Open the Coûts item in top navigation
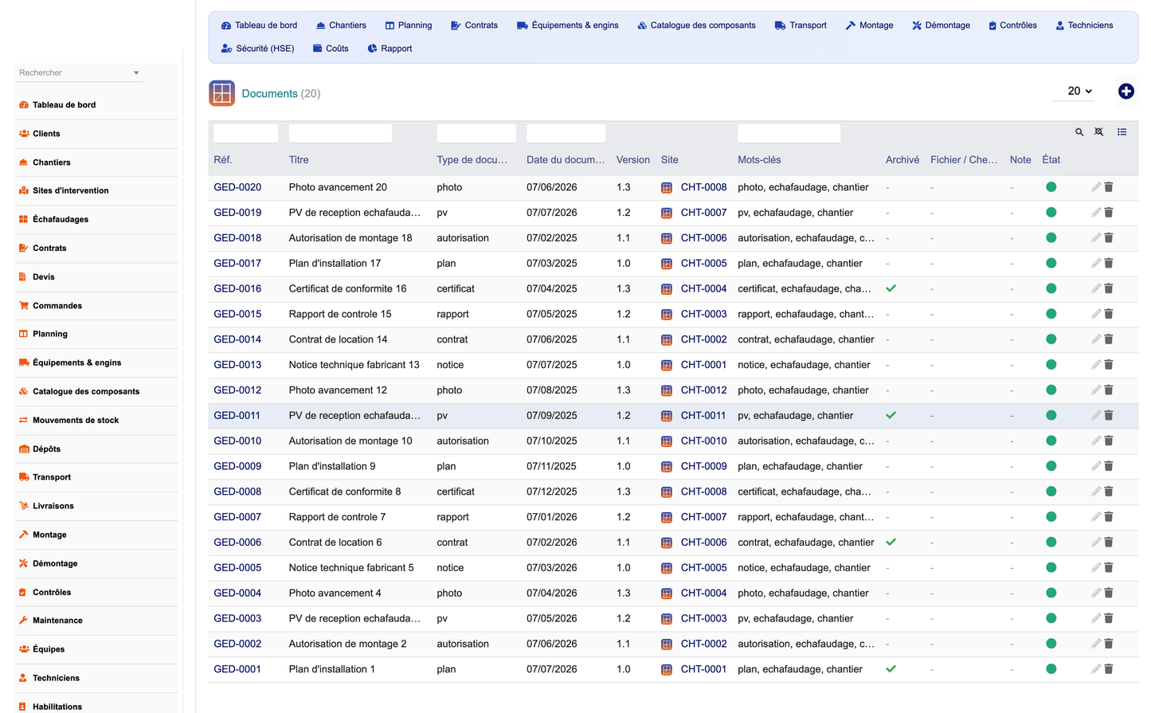The image size is (1151, 713). (x=331, y=49)
